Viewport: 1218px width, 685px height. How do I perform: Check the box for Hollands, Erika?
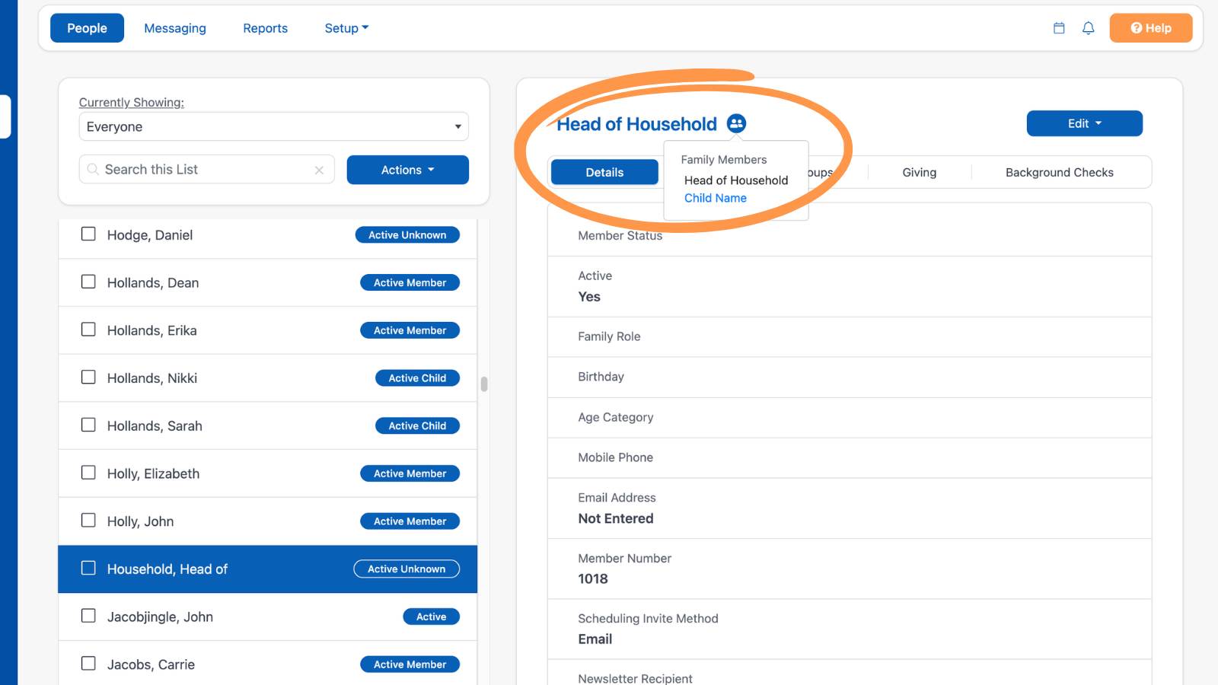point(88,330)
